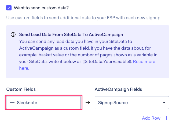
Task: Click the plus icon inside the Sleeknote field
Action: pyautogui.click(x=12, y=103)
